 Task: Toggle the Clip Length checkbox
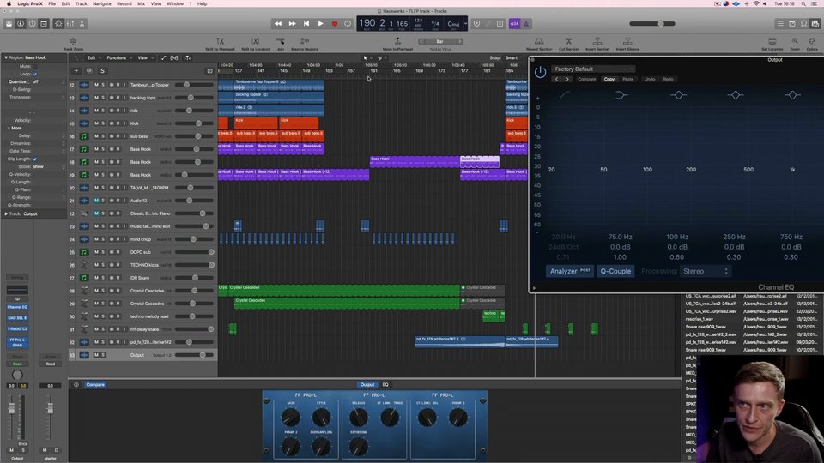(x=35, y=159)
